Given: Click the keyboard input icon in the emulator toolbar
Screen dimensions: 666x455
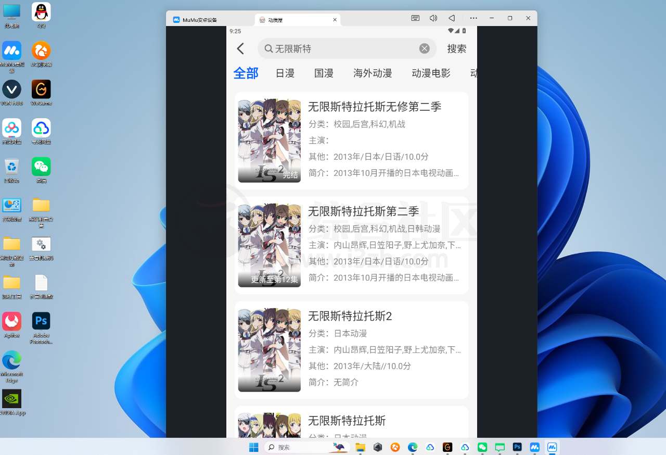Looking at the screenshot, I should [x=415, y=18].
